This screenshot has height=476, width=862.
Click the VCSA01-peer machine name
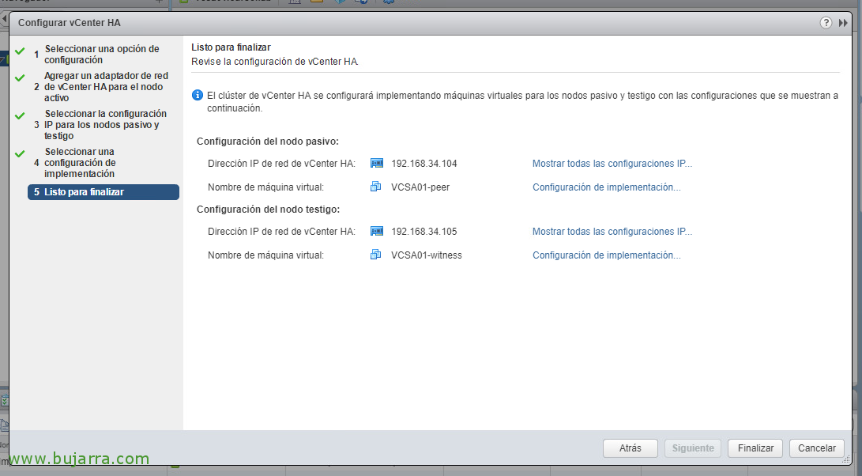[420, 187]
